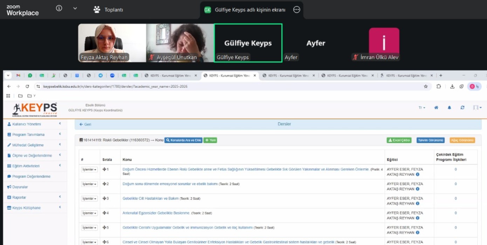This screenshot has width=487, height=245.
Task: Open the browser extensions puzzle icon
Action: (x=439, y=86)
